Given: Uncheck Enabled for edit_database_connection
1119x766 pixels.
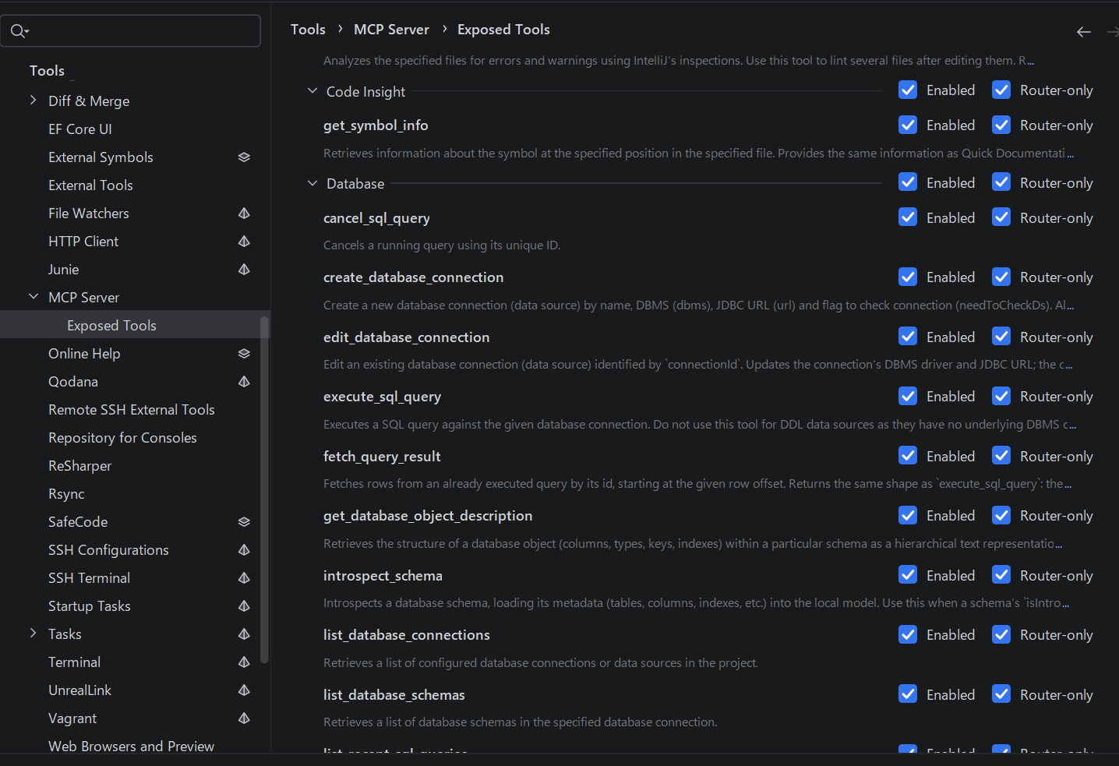Looking at the screenshot, I should (x=908, y=337).
